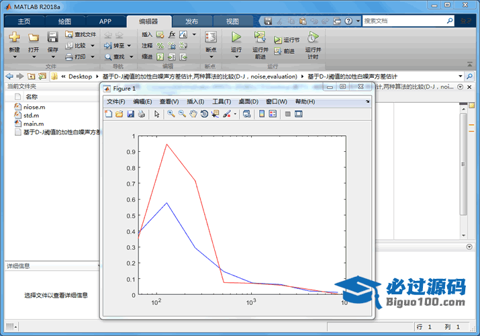Viewport: 480px width, 336px height.
Task: Click the Print (打印) icon in ribbon
Action: (x=69, y=56)
